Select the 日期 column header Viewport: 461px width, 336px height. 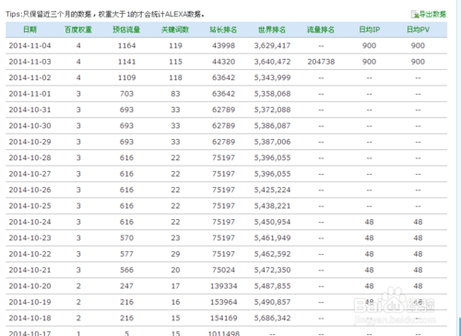pos(30,29)
